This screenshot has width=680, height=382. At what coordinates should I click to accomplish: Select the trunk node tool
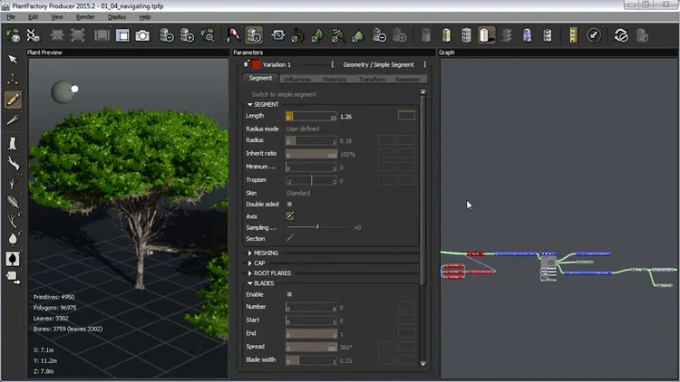[13, 143]
